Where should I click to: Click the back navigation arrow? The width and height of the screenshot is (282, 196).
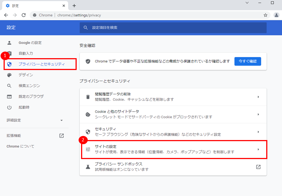(6, 15)
